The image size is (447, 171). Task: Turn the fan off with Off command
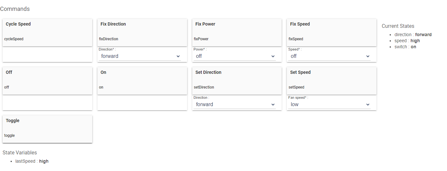(47, 81)
